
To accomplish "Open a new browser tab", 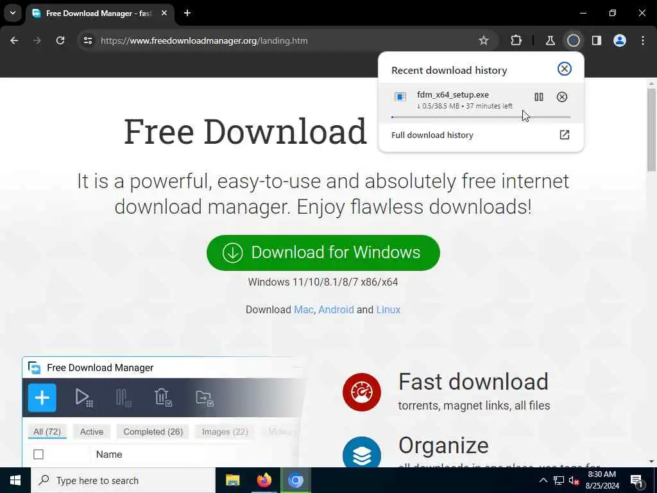I will [x=187, y=13].
